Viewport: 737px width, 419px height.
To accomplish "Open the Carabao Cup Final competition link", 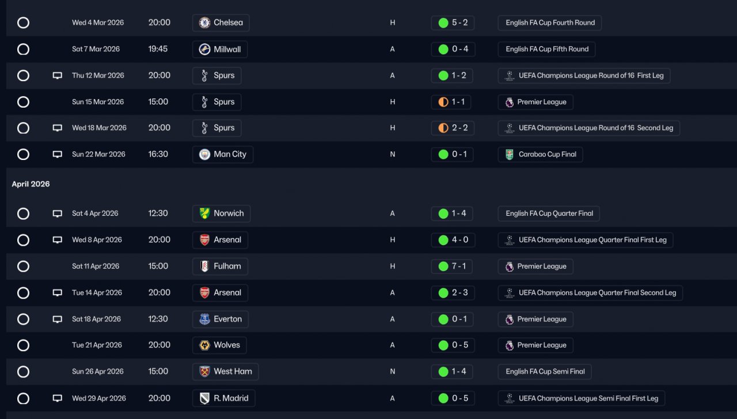I will (541, 154).
